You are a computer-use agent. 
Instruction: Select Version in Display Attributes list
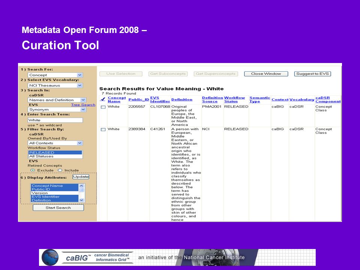pyautogui.click(x=55, y=193)
